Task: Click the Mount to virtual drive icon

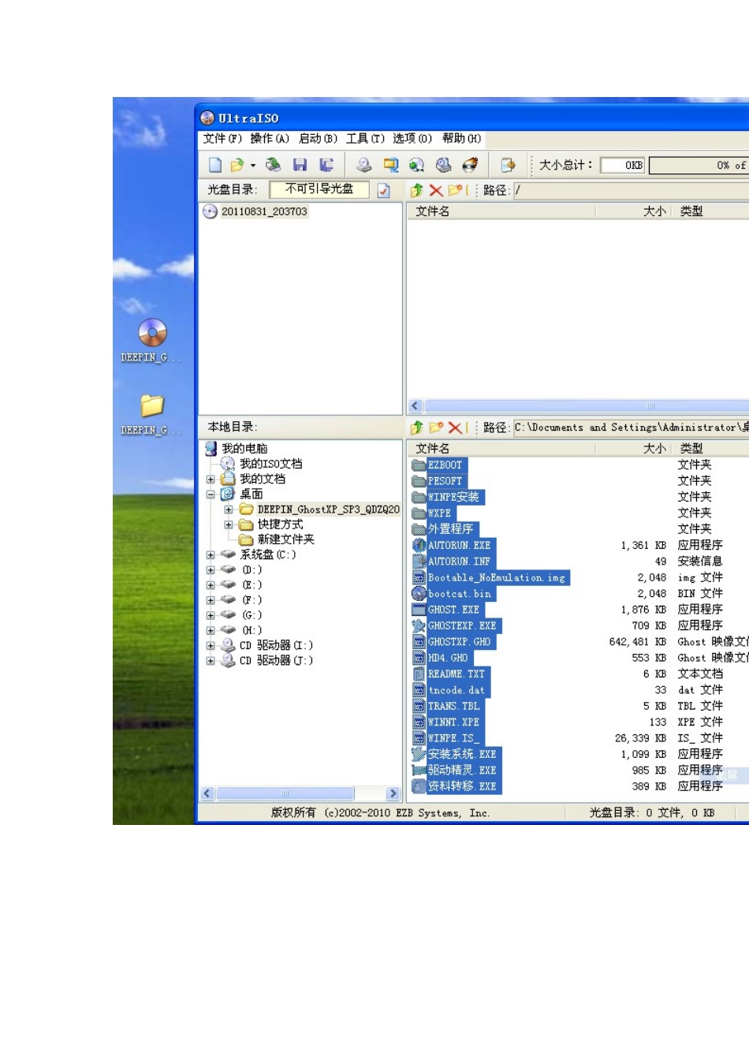Action: tap(443, 165)
